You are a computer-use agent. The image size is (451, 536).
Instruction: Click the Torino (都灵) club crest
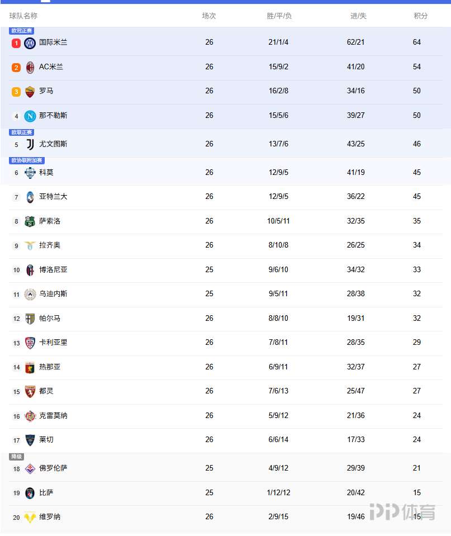tap(30, 391)
